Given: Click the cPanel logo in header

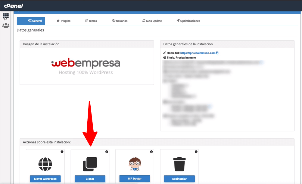Looking at the screenshot, I should point(14,6).
